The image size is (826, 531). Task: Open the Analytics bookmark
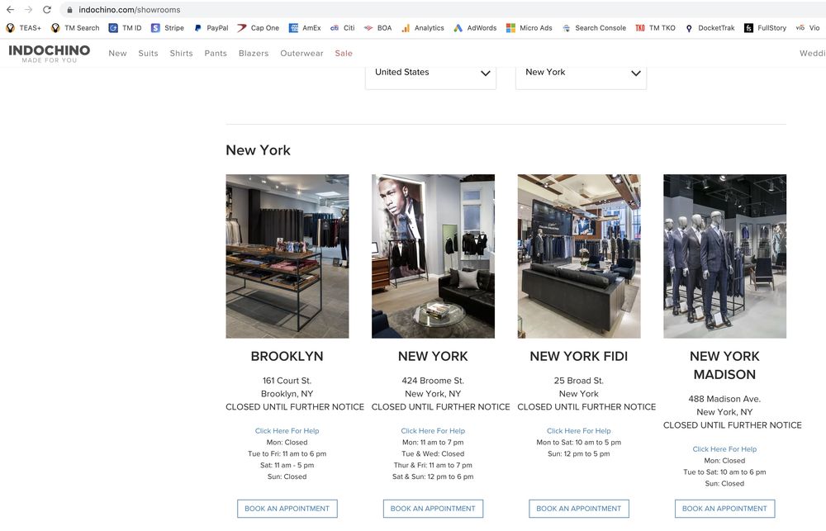click(422, 28)
